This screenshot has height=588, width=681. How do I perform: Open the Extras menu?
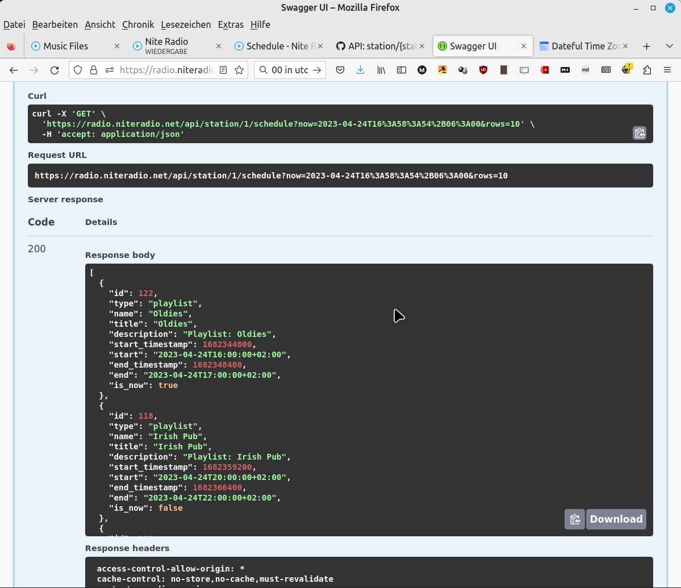[x=231, y=24]
